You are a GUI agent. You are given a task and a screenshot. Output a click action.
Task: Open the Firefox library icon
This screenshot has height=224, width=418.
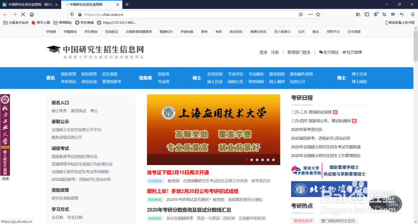[x=358, y=14]
